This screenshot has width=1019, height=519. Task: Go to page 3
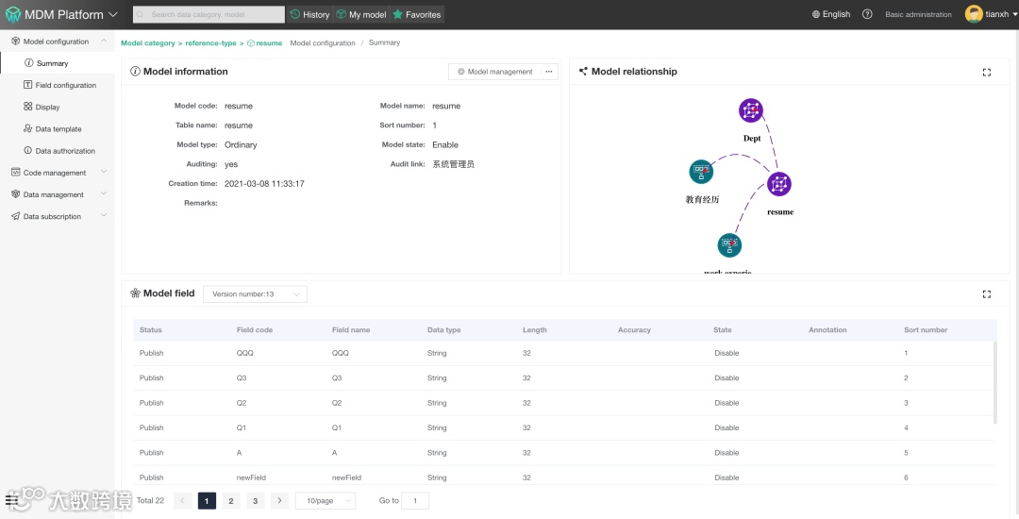[256, 501]
